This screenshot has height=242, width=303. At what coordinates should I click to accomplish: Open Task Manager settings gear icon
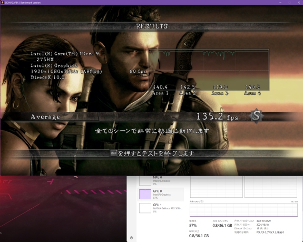[x=131, y=238]
